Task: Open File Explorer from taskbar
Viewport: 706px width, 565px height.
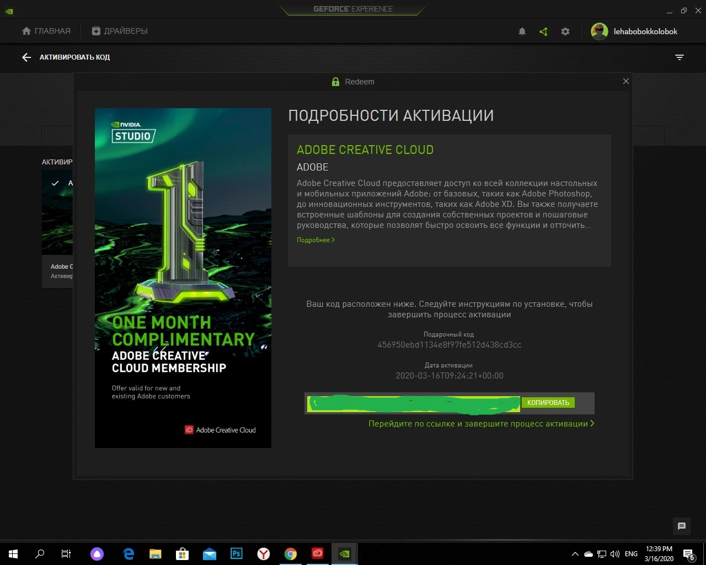Action: click(x=156, y=554)
